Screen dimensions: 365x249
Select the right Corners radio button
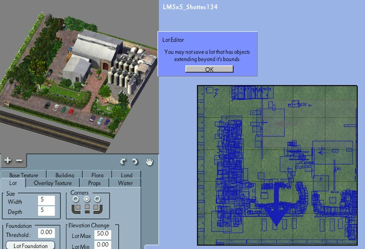tap(98, 199)
